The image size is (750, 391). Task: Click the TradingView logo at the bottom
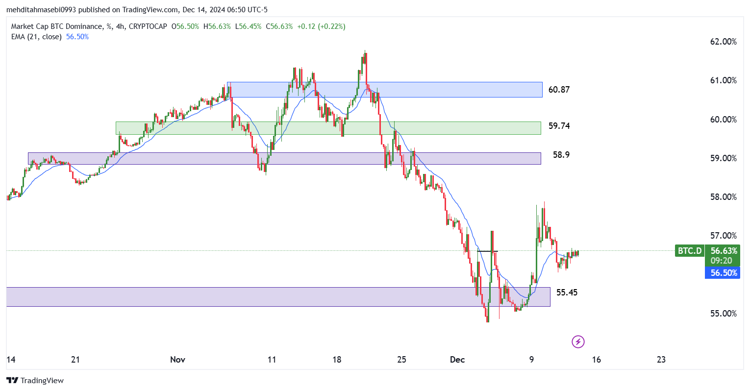pyautogui.click(x=35, y=380)
